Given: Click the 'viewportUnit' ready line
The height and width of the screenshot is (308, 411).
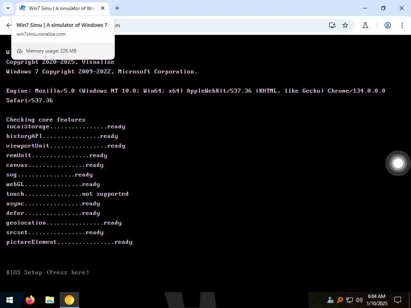Looking at the screenshot, I should coord(65,146).
